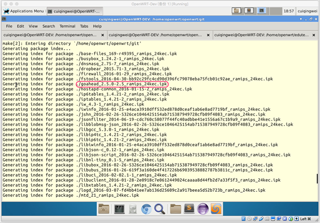Launch terminal emulator from the dock
Viewport: 320px width, 223px height.
119,209
